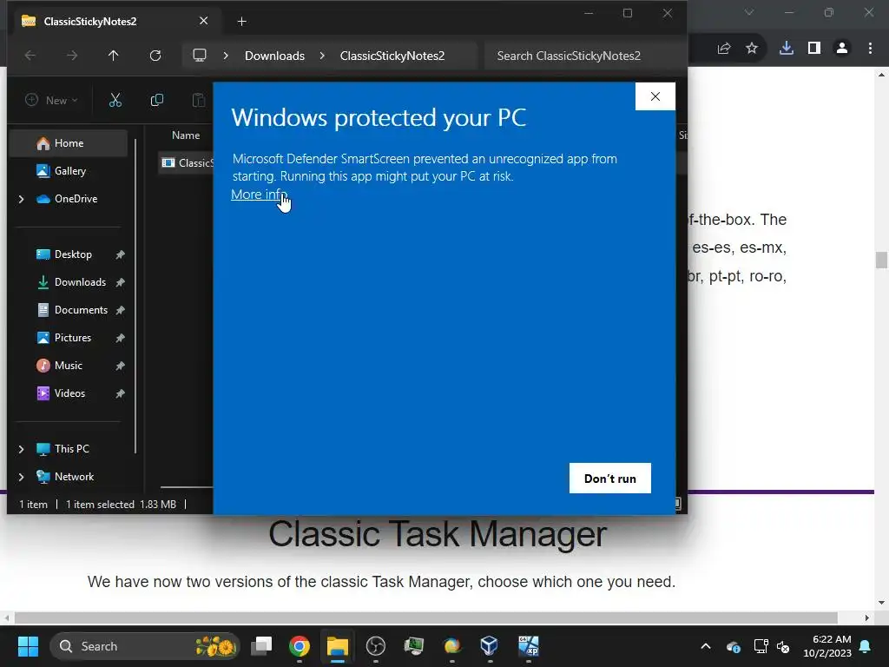Open Task View from the taskbar
889x667 pixels.
point(262,646)
